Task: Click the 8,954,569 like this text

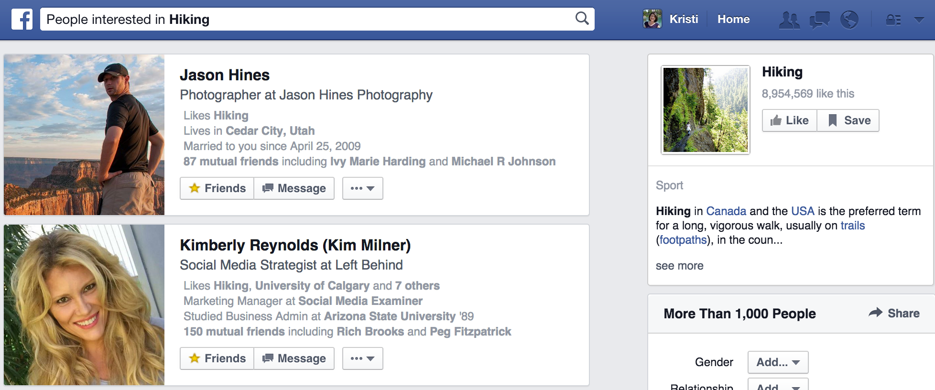Action: (808, 94)
